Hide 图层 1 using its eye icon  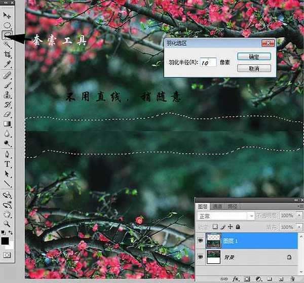pyautogui.click(x=201, y=241)
